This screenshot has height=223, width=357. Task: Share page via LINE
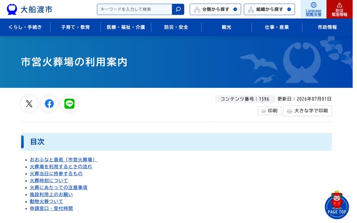point(69,104)
